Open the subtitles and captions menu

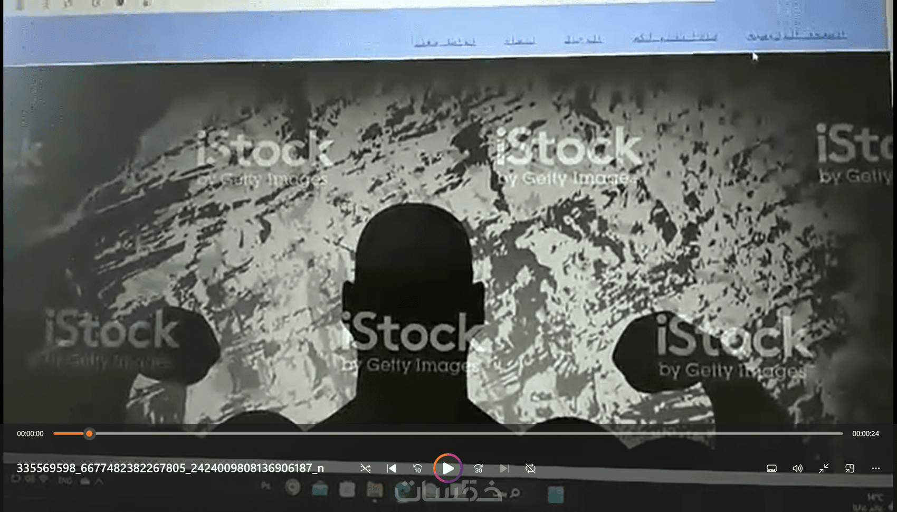tap(771, 468)
